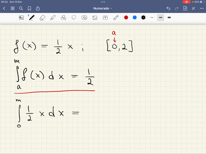Select the Eraser tool
The image size is (206, 154).
tap(42, 18)
